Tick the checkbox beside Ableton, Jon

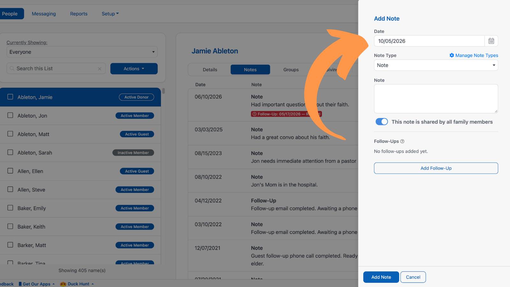click(x=10, y=115)
